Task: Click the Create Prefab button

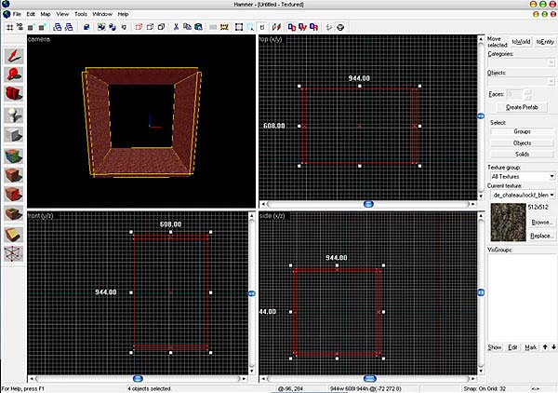Action: tap(522, 108)
